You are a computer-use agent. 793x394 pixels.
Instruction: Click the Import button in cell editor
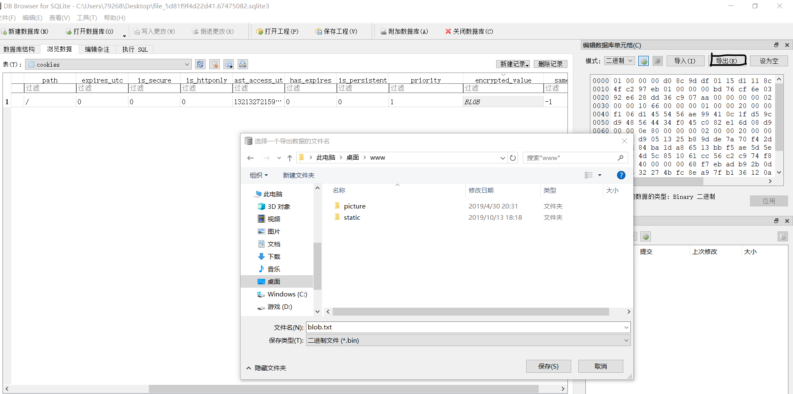tap(685, 61)
